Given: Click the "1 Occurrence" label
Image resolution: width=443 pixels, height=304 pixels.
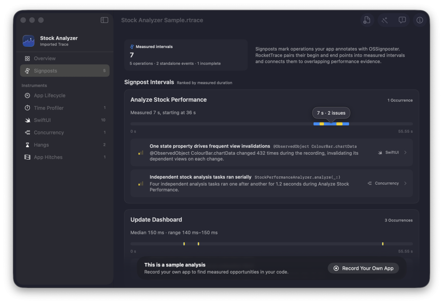Looking at the screenshot, I should [400, 100].
